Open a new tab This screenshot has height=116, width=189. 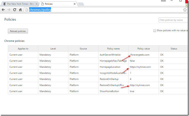coord(81,4)
